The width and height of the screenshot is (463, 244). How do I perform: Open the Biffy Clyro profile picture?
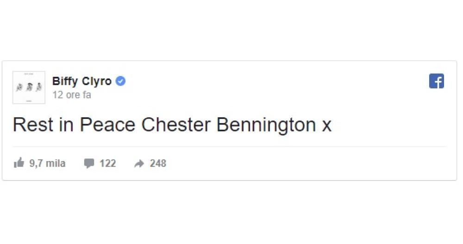(29, 88)
